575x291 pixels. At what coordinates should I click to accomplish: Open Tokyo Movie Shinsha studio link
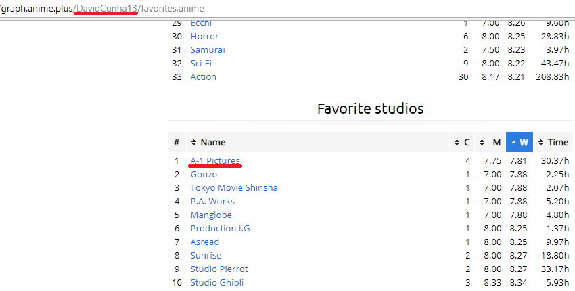tap(234, 187)
